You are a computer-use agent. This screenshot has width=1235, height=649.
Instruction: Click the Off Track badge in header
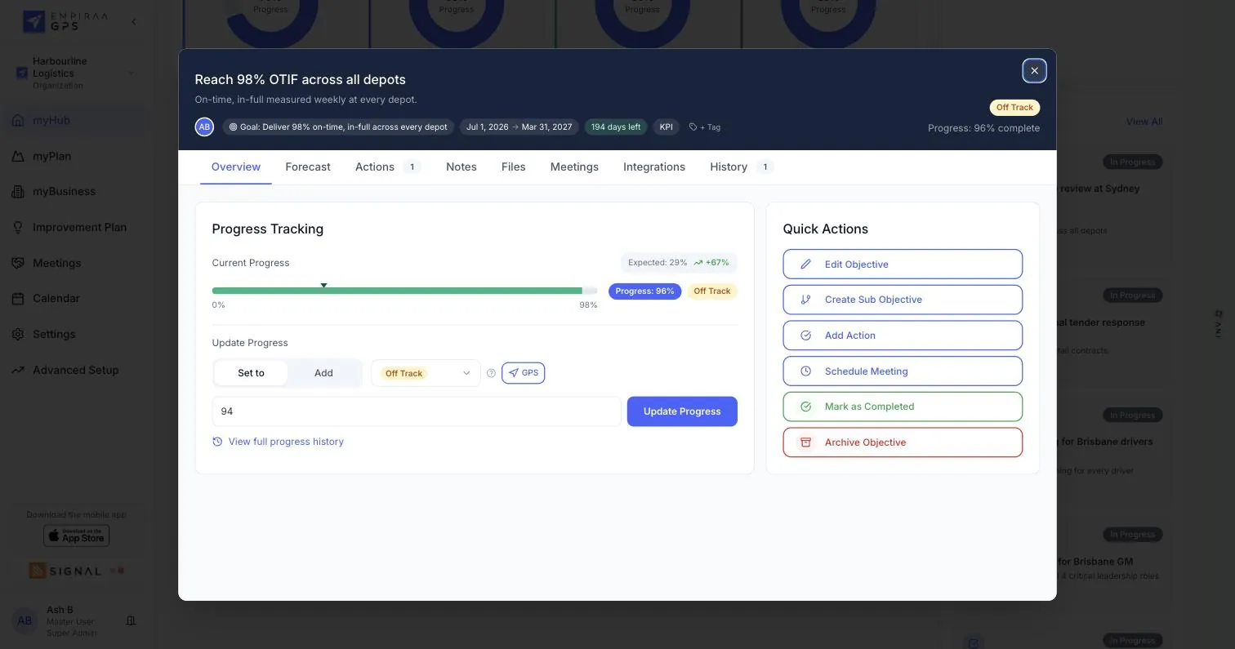coord(1014,108)
